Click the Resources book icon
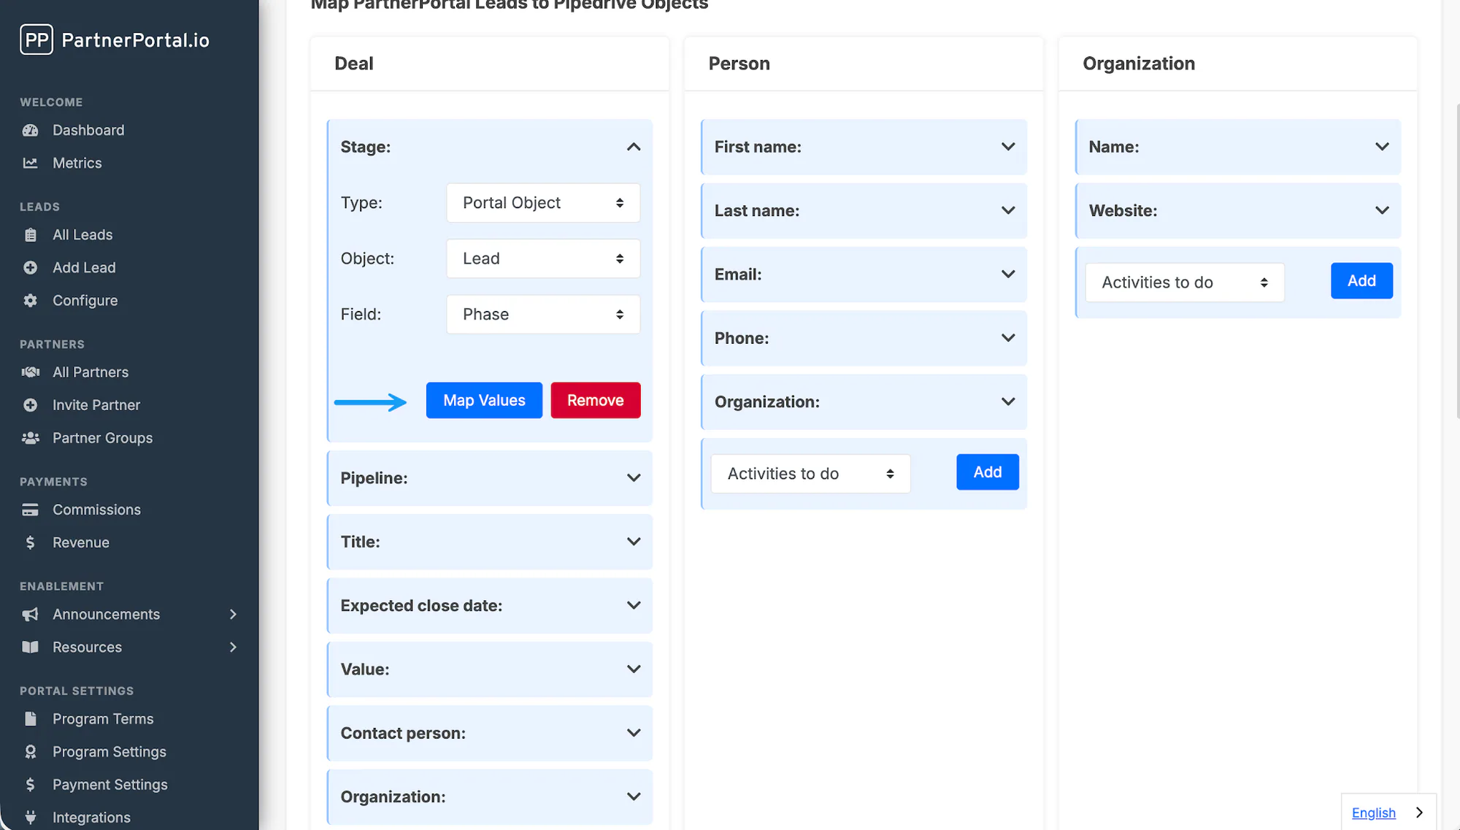This screenshot has width=1460, height=830. (x=30, y=647)
